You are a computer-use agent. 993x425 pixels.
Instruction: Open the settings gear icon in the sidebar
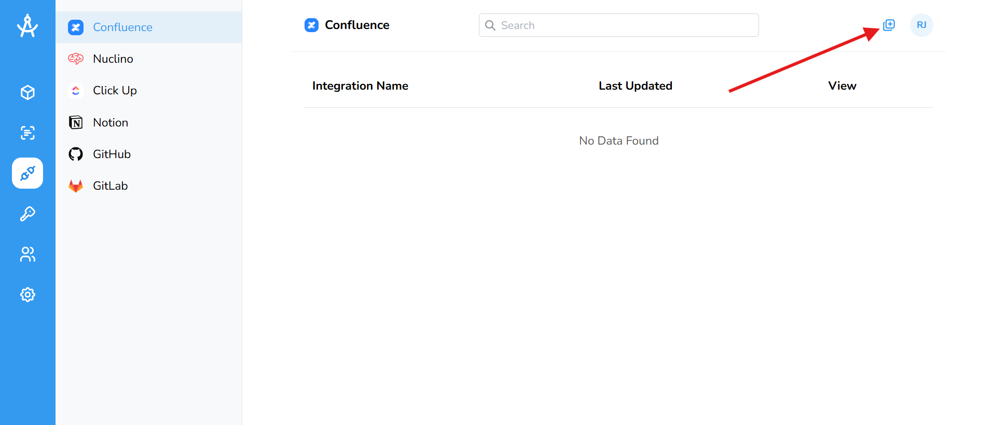click(x=27, y=294)
